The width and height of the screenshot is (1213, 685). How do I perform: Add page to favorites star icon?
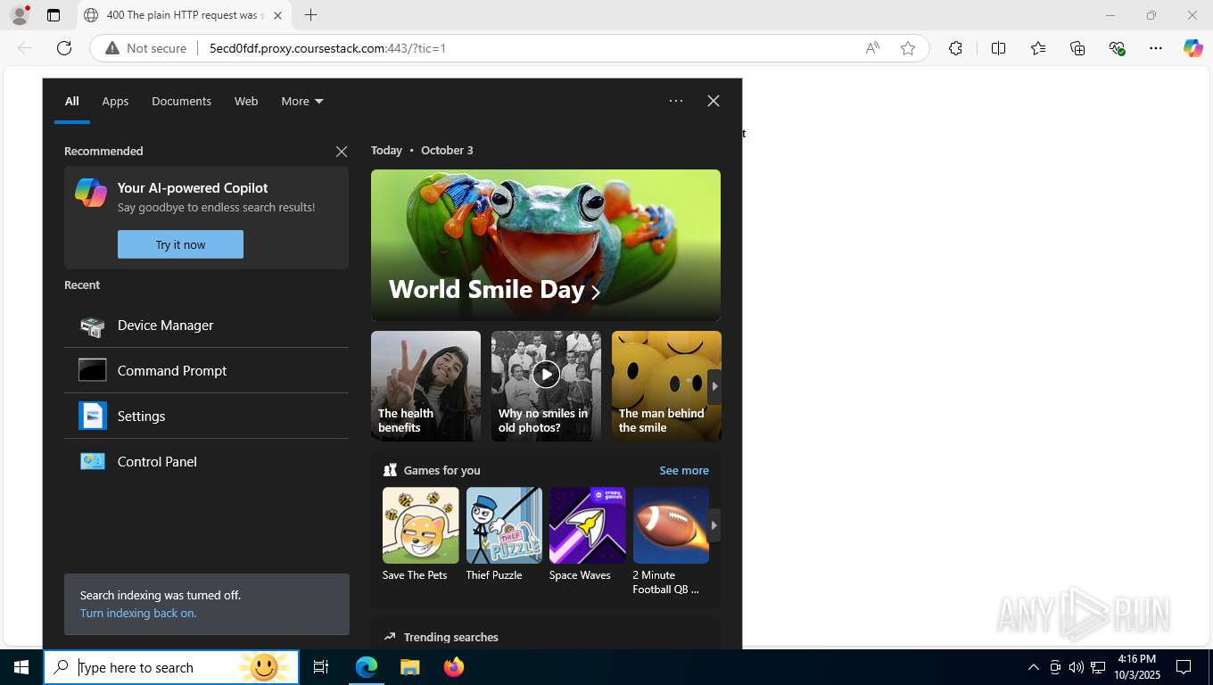pyautogui.click(x=908, y=48)
